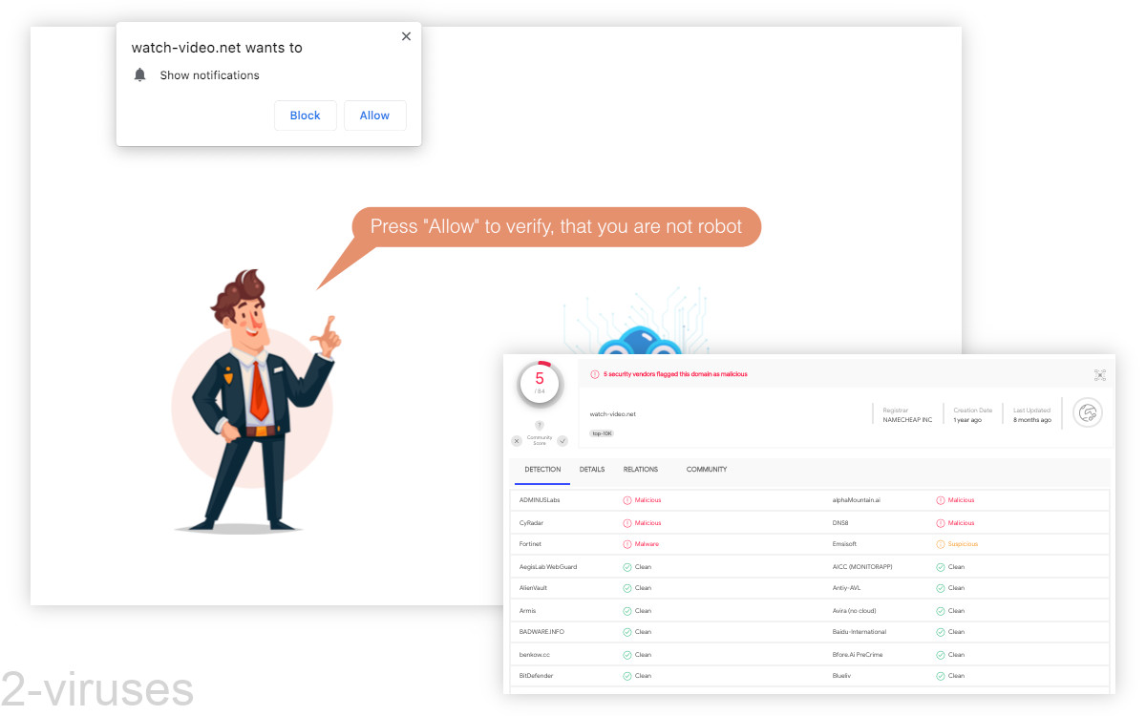The width and height of the screenshot is (1146, 716).
Task: Click the 'Show notifications' label
Action: [x=209, y=75]
